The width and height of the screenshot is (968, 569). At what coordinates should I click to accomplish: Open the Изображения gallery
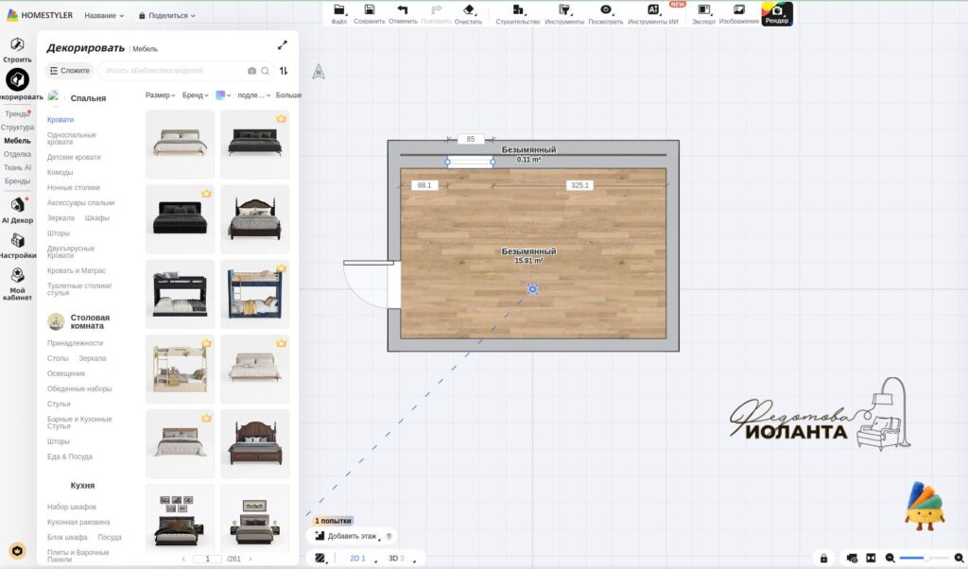tap(738, 13)
